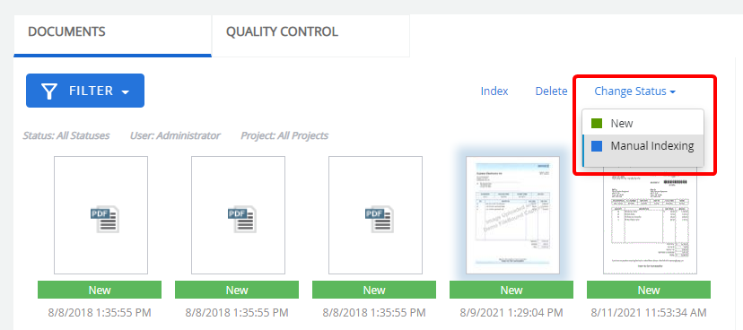
Task: Select the highlighted blue invoice thumbnail
Action: click(x=512, y=215)
